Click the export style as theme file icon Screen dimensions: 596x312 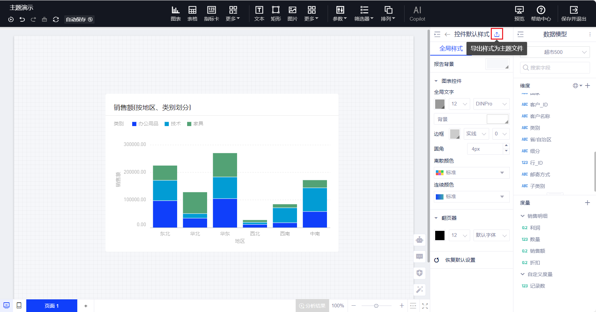tap(496, 34)
